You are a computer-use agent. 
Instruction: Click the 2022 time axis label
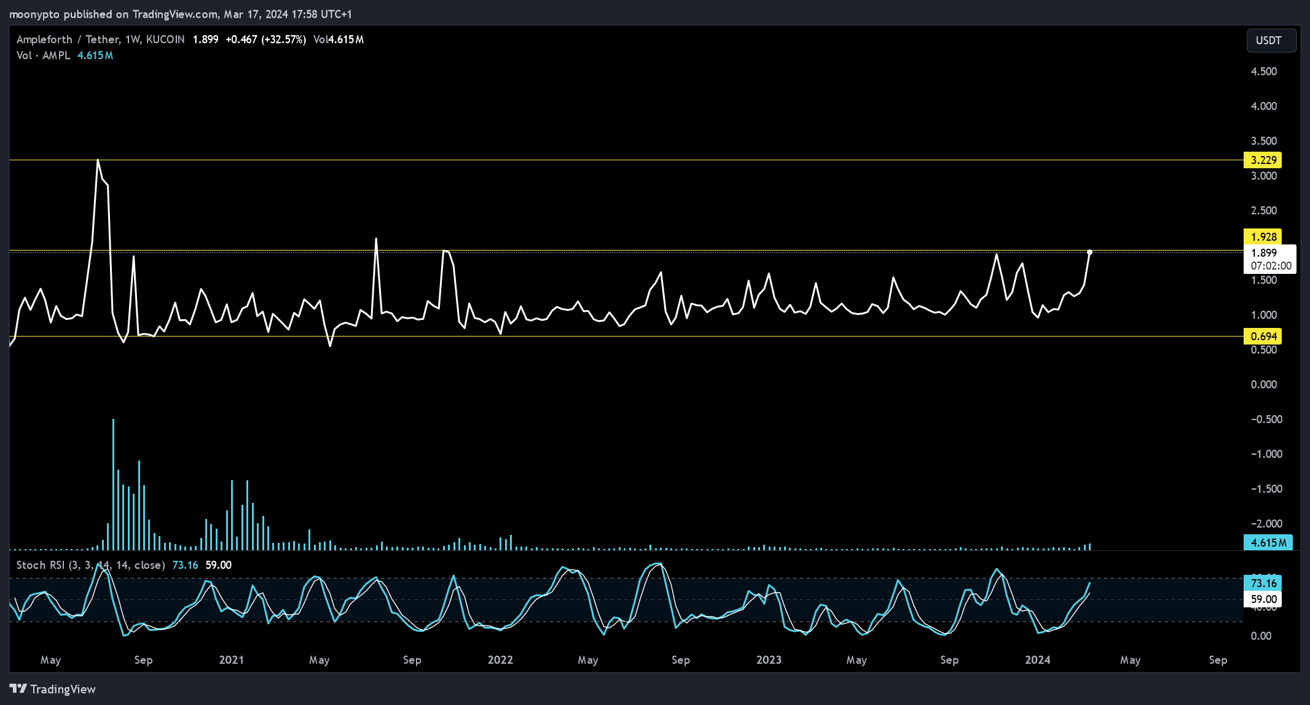[x=500, y=660]
